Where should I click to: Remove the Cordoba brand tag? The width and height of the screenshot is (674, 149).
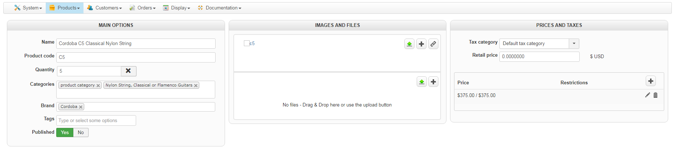81,107
